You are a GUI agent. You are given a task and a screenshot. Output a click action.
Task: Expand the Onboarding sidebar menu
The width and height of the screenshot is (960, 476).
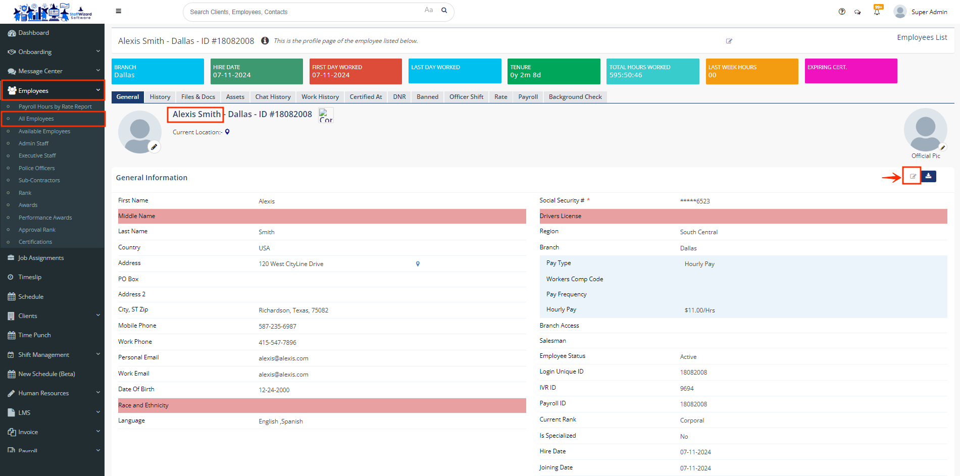pyautogui.click(x=53, y=52)
